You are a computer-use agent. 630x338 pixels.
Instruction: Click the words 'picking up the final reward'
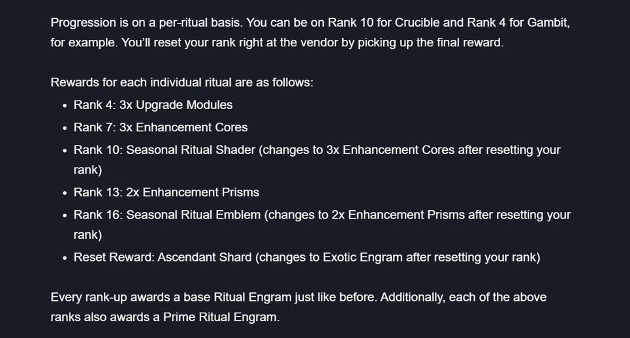click(430, 42)
